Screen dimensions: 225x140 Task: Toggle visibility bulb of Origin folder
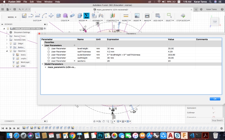pyautogui.click(x=11, y=43)
